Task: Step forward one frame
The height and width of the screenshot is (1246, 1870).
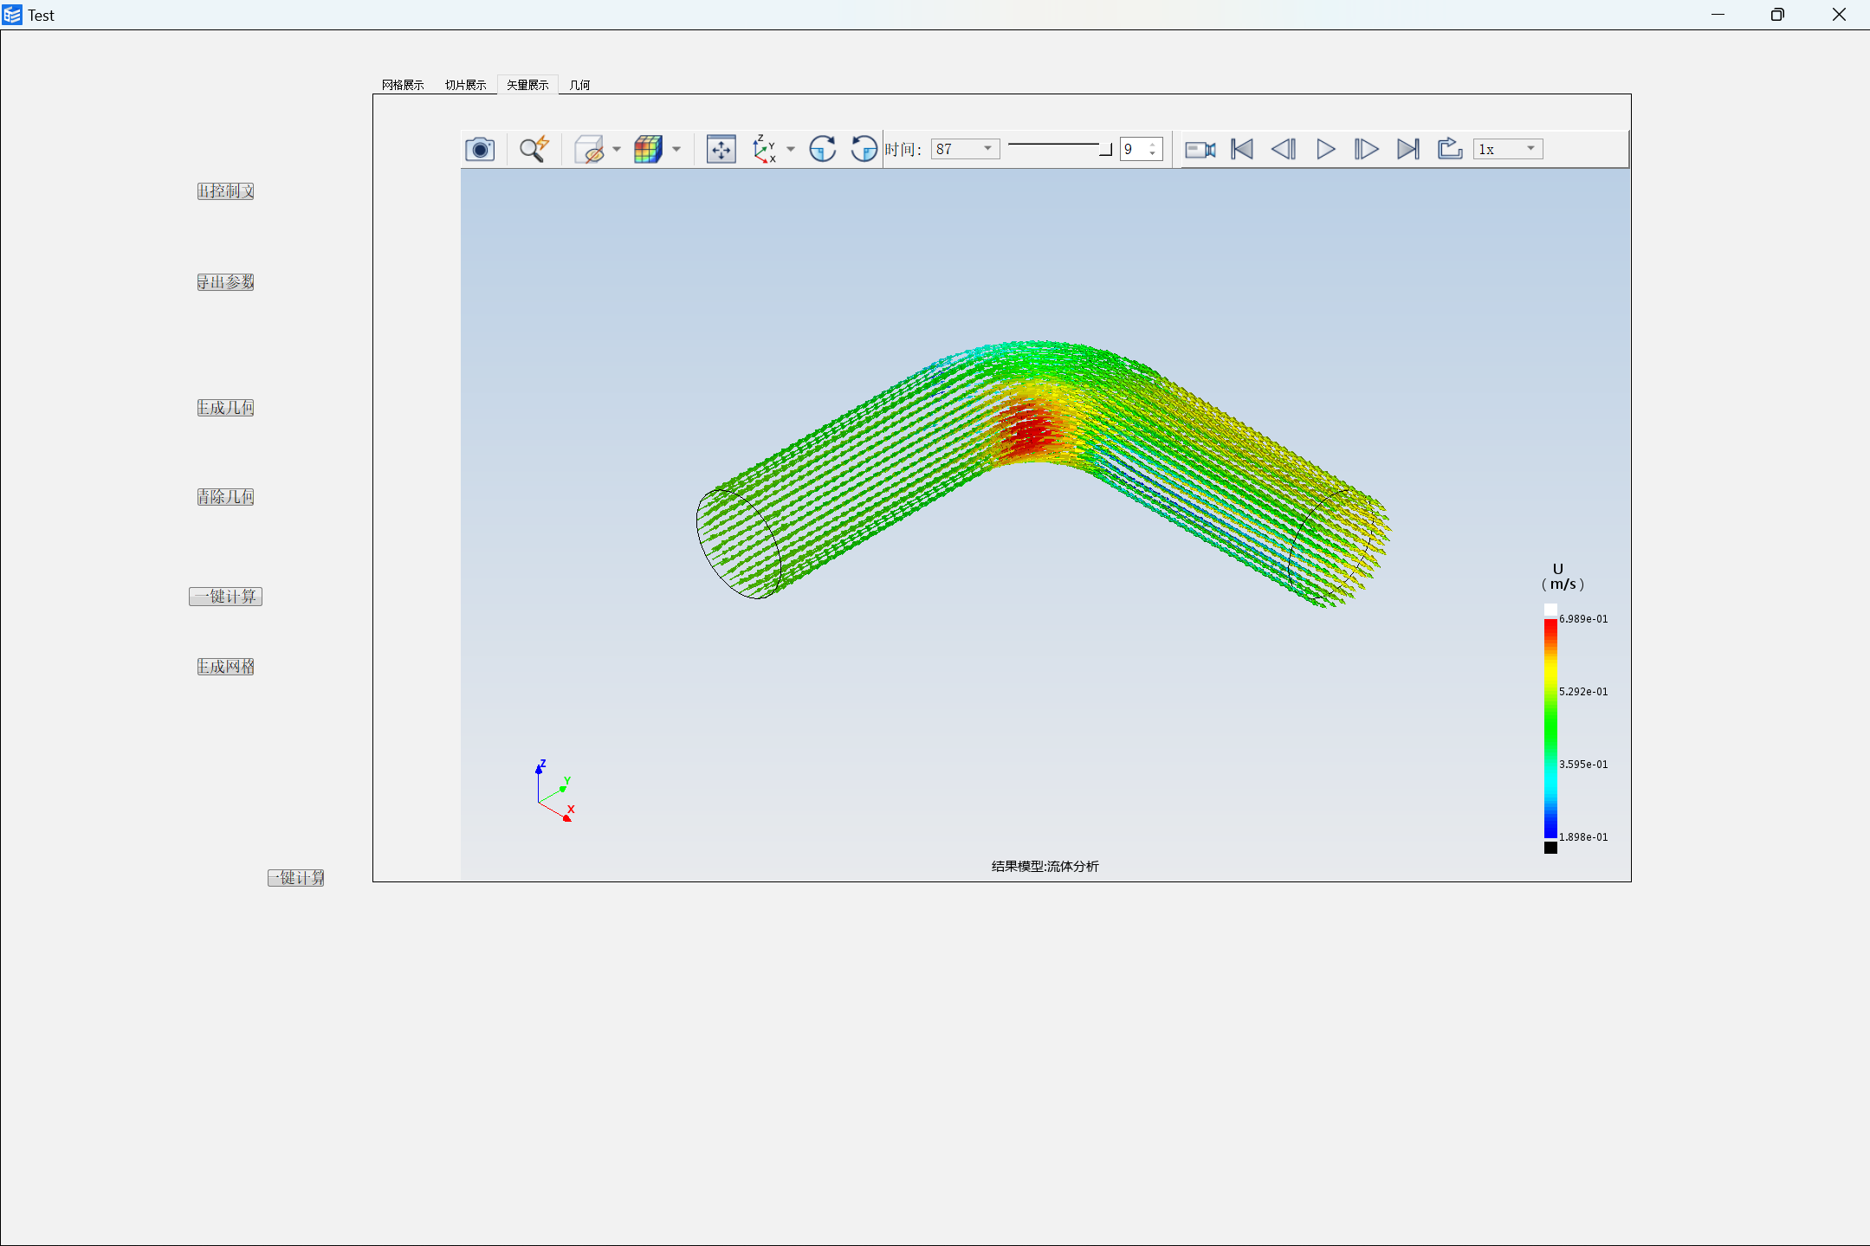Action: pos(1366,149)
